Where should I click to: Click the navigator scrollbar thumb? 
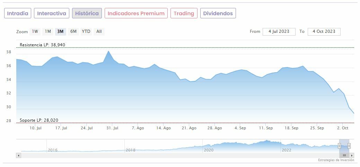[344, 156]
